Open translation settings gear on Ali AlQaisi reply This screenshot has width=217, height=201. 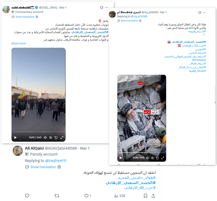[59, 167]
